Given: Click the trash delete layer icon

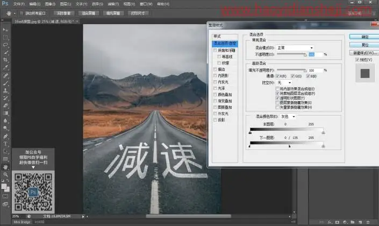Looking at the screenshot, I should pos(368,222).
